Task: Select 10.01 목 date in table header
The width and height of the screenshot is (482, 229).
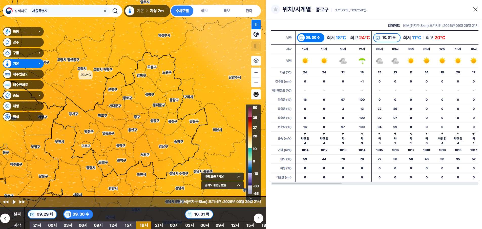Action: [387, 38]
